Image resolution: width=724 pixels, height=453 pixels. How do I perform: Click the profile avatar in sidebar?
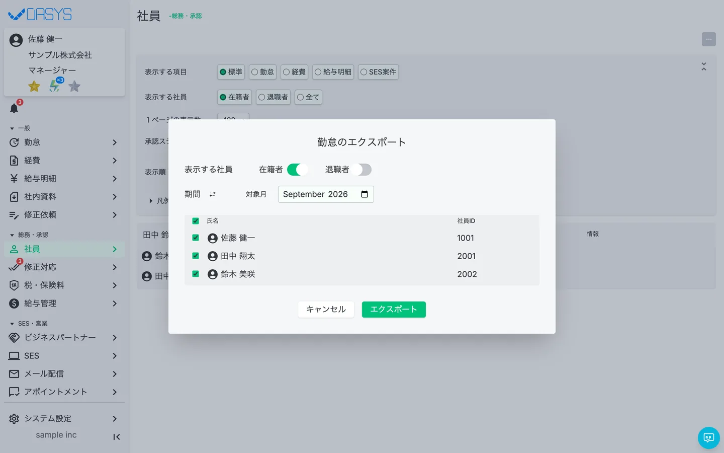click(16, 40)
